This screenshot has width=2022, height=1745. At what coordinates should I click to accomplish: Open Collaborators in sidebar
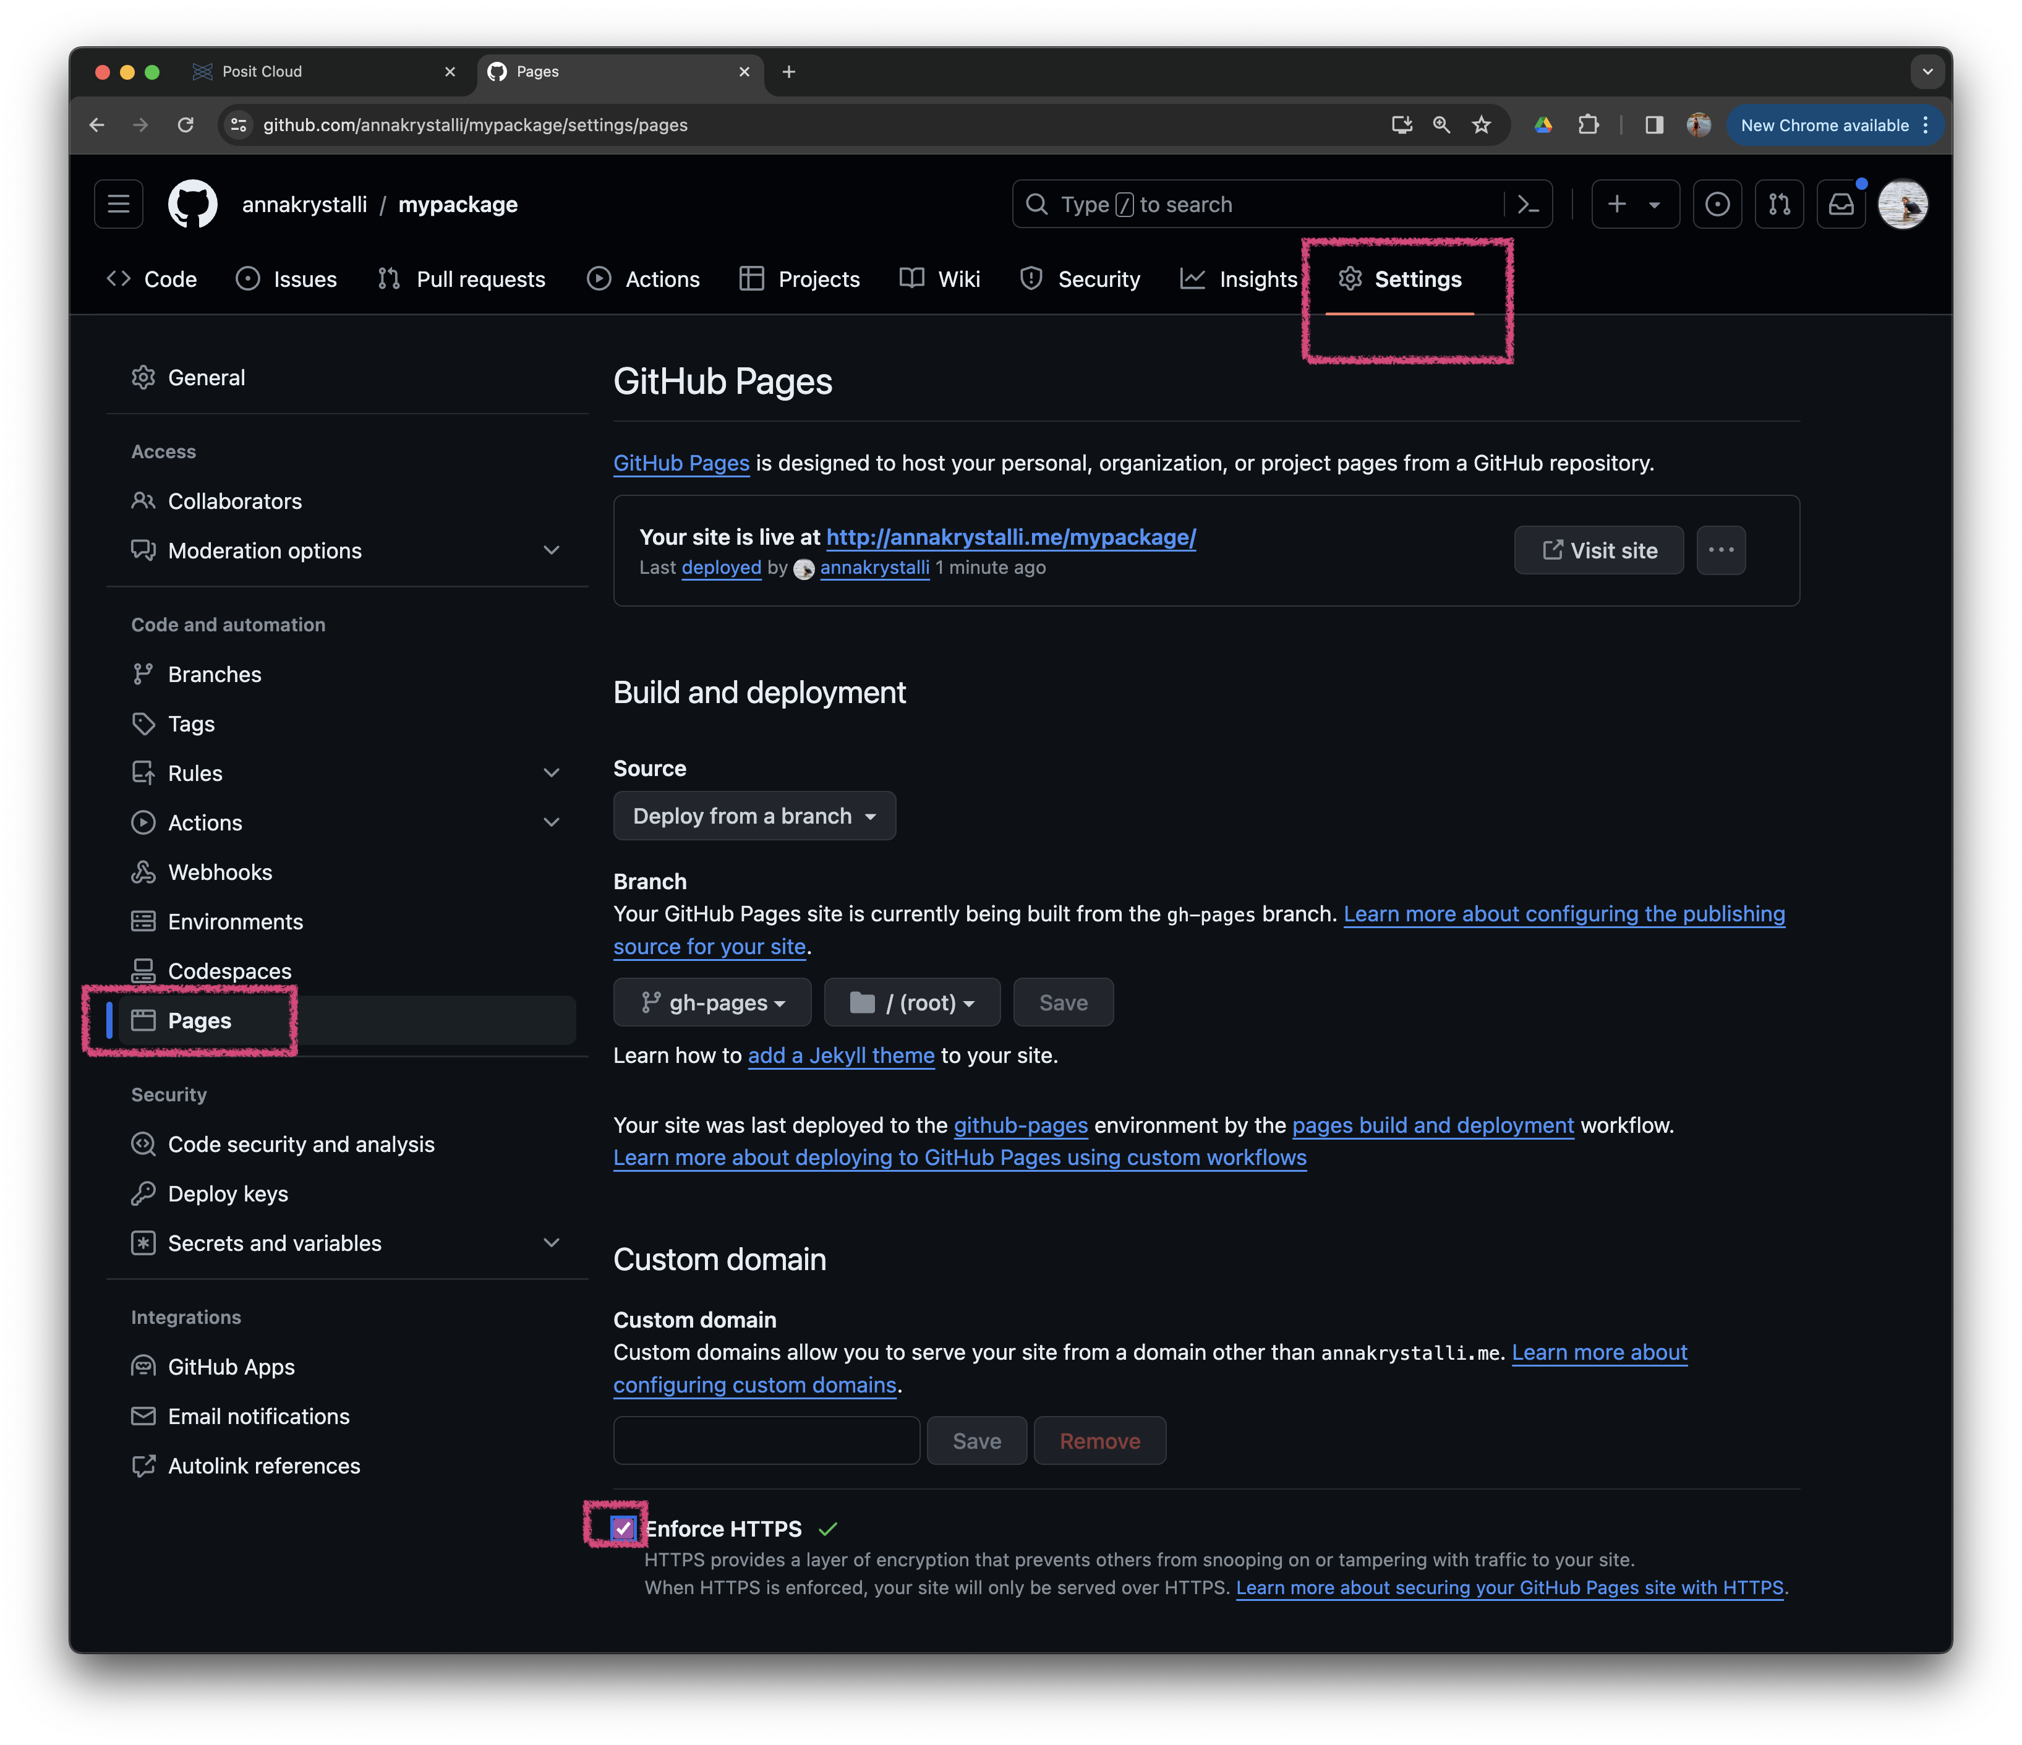tap(216, 501)
